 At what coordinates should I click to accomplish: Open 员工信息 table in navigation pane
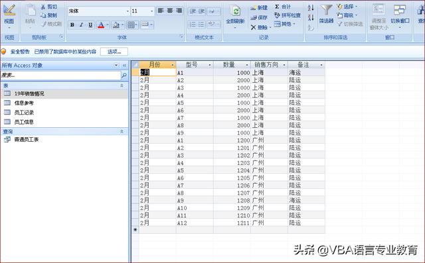(x=24, y=122)
